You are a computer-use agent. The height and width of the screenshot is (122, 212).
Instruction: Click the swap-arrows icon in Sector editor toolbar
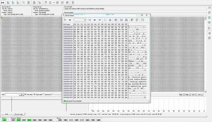pyautogui.click(x=90, y=20)
